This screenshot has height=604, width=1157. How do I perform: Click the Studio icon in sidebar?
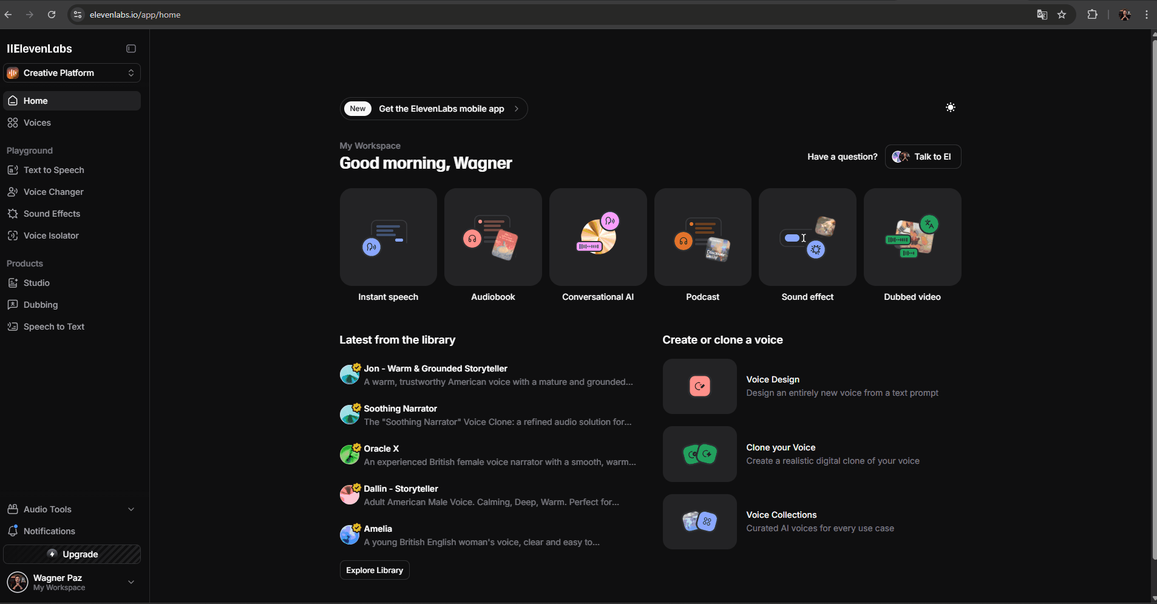pos(13,283)
